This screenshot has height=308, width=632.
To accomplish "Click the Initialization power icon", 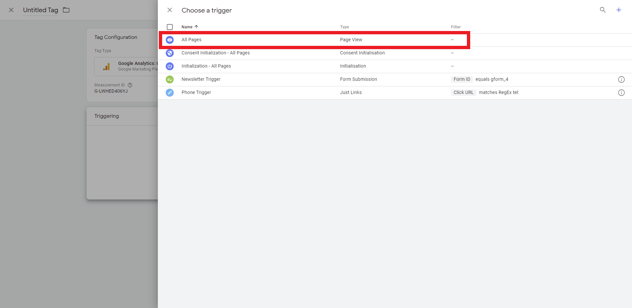I will tap(170, 66).
